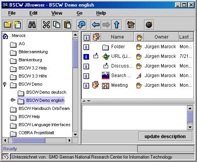This screenshot has height=162, width=197.
Task: Click the hand icon in Folder row
Action: pyautogui.click(x=139, y=47)
